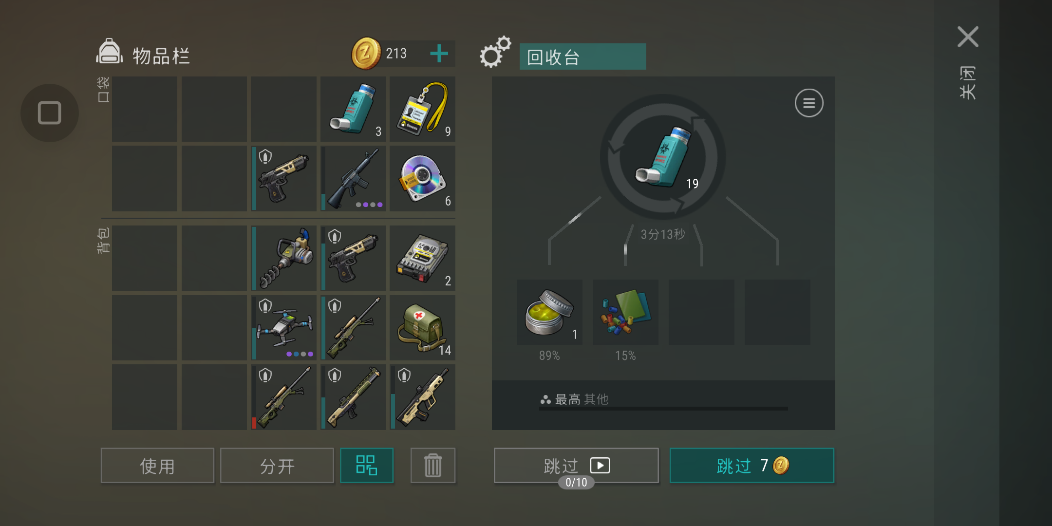Image resolution: width=1052 pixels, height=526 pixels.
Task: Skip recycling for 7 coins
Action: [x=752, y=465]
